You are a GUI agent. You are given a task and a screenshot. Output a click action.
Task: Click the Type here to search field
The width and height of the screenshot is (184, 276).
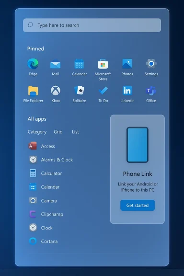92,25
